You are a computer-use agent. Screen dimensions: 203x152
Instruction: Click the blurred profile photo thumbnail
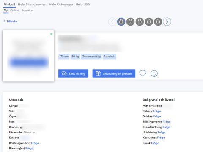click(28, 56)
